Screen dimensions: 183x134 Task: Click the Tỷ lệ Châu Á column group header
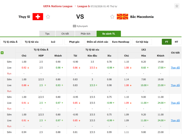click(41, 50)
